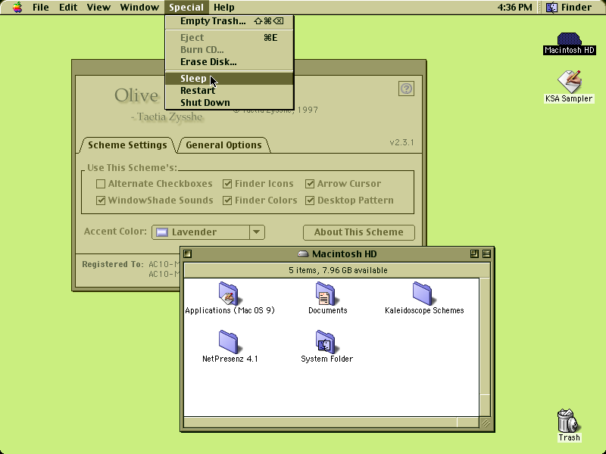Open the Accent Color Lavender dropdown
Image resolution: width=606 pixels, height=454 pixels.
pyautogui.click(x=208, y=232)
